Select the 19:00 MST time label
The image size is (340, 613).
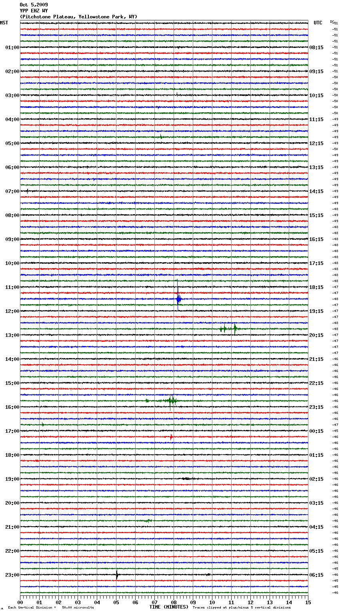tap(12, 479)
